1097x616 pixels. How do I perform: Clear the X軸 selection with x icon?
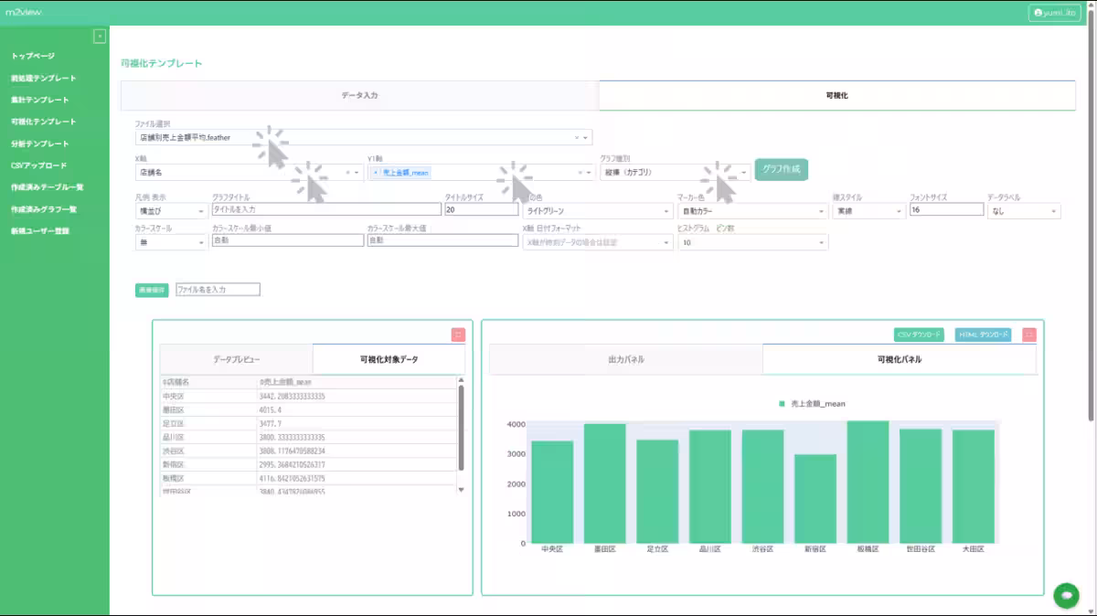click(347, 172)
